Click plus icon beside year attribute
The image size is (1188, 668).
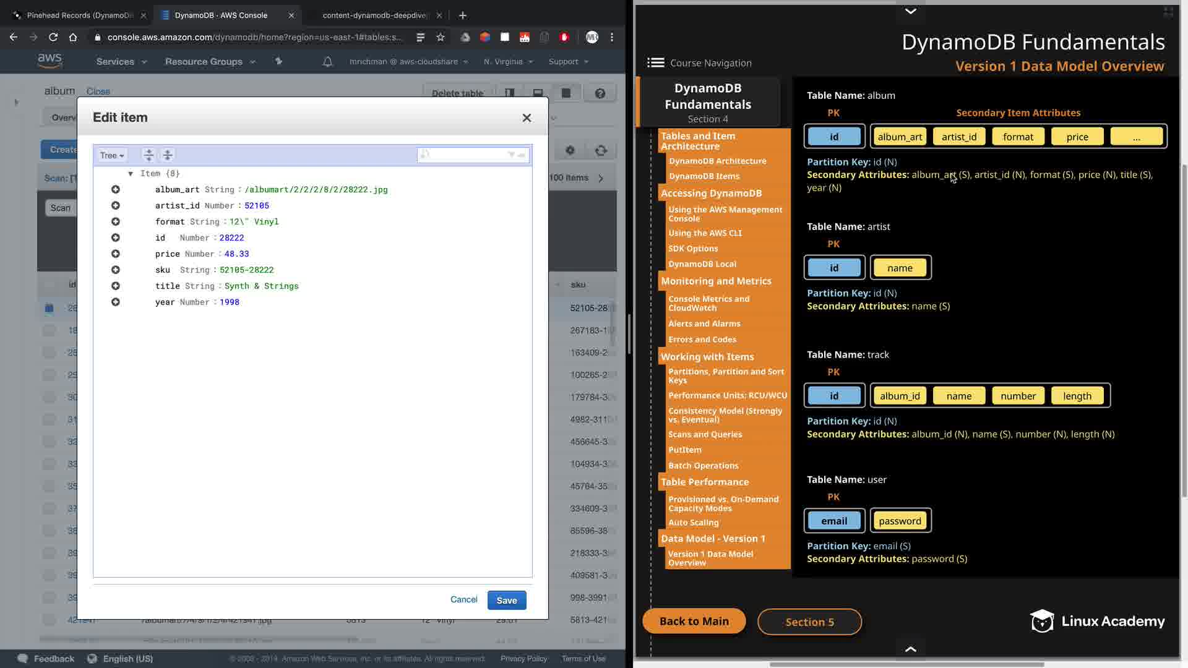(116, 302)
